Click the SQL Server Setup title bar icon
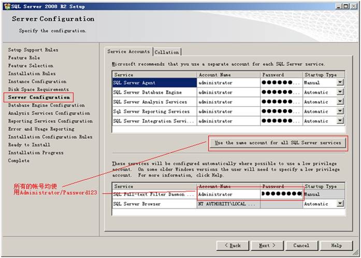 point(7,6)
